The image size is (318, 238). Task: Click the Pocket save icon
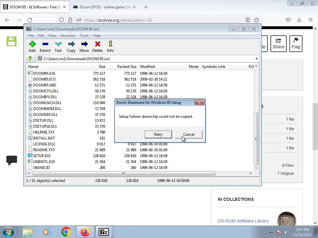click(x=288, y=20)
